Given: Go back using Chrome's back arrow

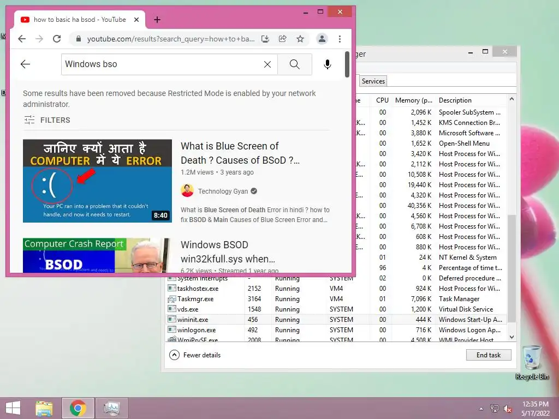Looking at the screenshot, I should click(x=22, y=39).
